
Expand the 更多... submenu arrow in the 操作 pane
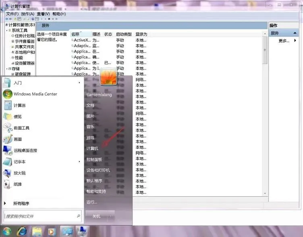[295, 41]
